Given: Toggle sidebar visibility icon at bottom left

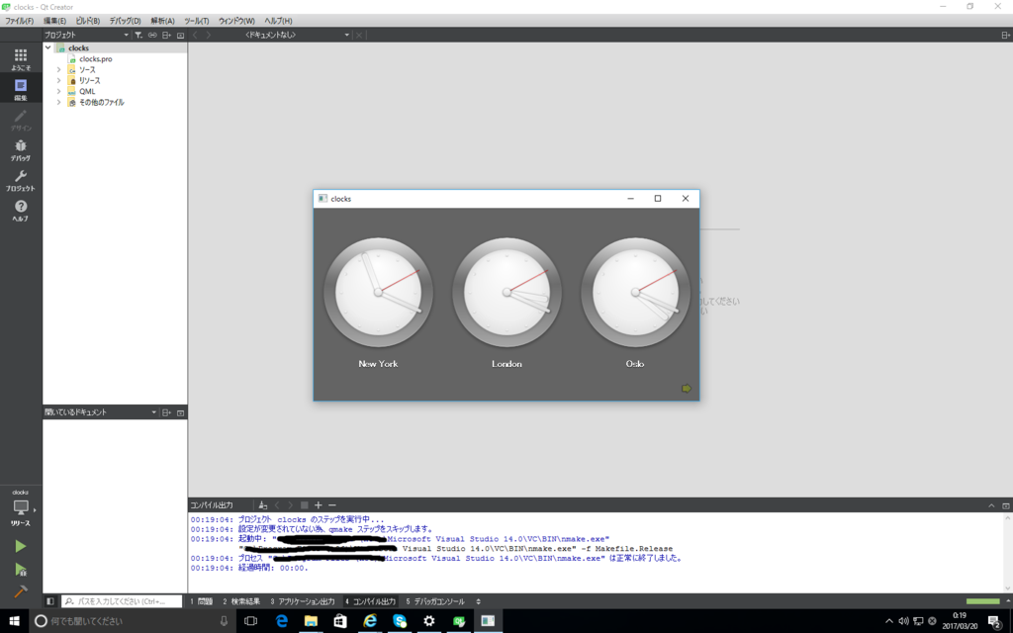Looking at the screenshot, I should click(x=50, y=601).
